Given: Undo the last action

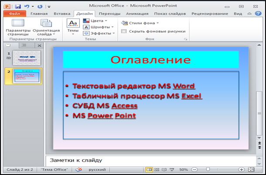Looking at the screenshot, I should (27, 7).
